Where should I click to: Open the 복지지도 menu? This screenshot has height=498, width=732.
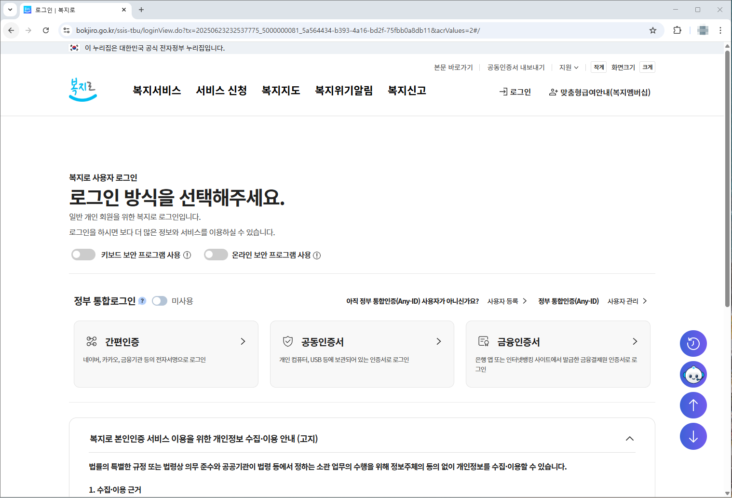coord(281,91)
